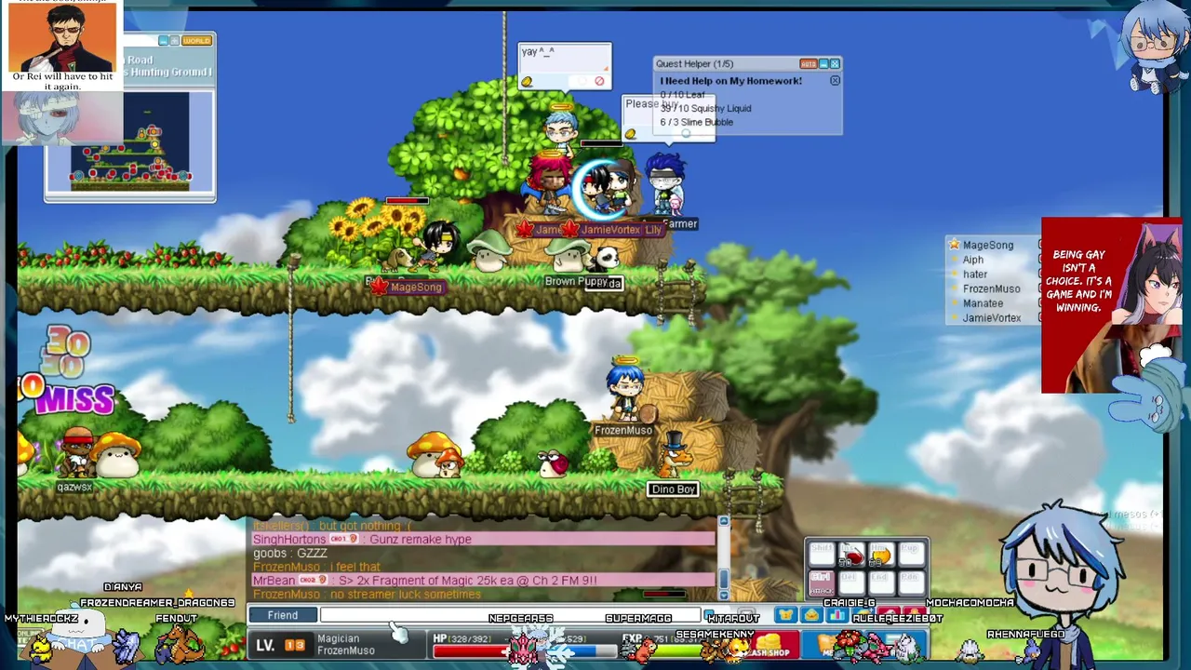Click the minimap in the top-left panel
1191x670 pixels.
click(x=130, y=141)
